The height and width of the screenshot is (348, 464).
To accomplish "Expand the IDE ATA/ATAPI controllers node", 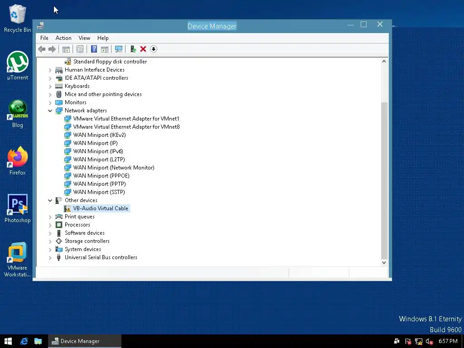I will pyautogui.click(x=50, y=78).
